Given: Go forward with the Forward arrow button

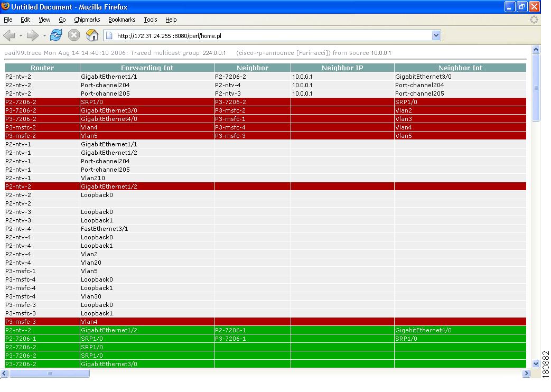Looking at the screenshot, I should pos(32,35).
